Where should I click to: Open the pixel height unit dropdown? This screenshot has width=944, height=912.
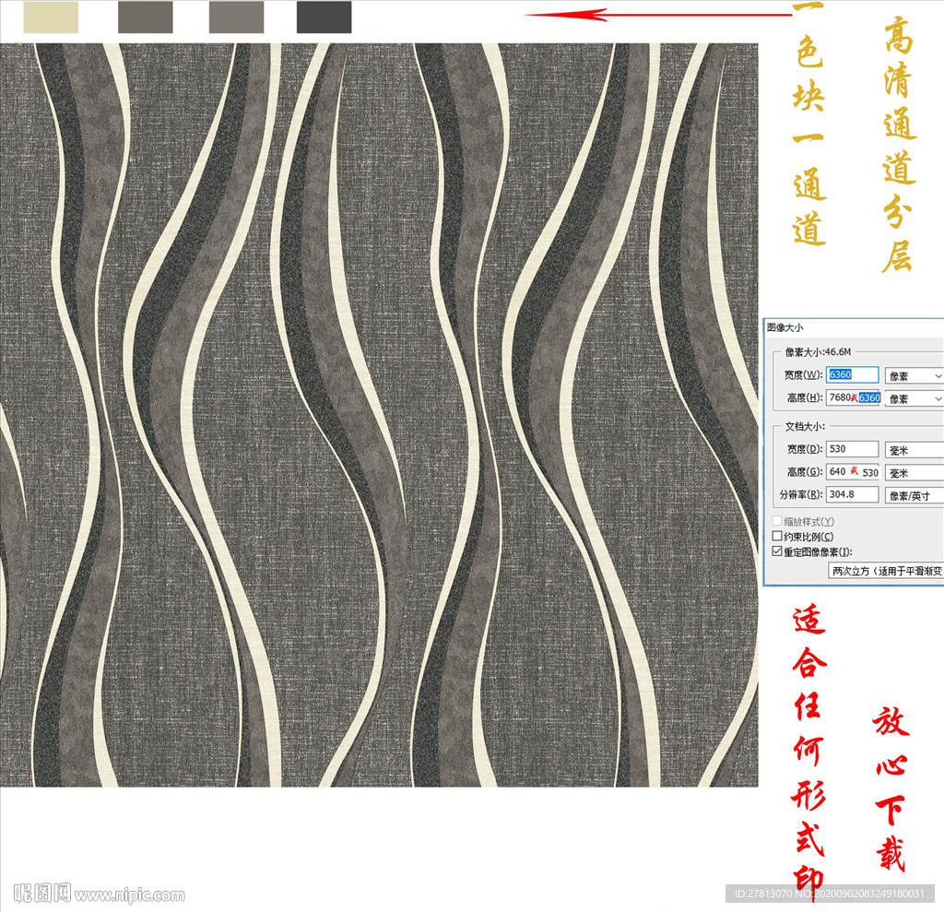[x=914, y=398]
